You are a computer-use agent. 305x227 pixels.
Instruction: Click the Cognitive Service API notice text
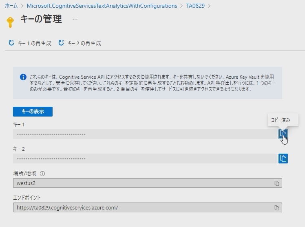tap(152, 83)
